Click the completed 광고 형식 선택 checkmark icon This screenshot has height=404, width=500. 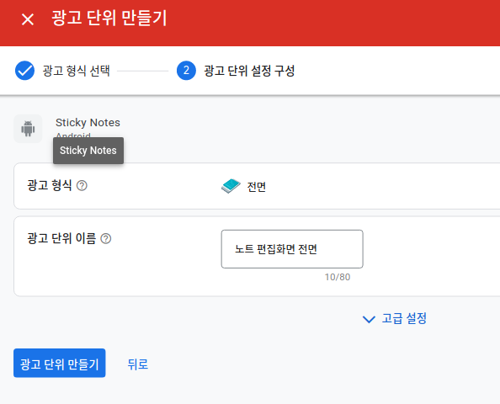tap(25, 71)
